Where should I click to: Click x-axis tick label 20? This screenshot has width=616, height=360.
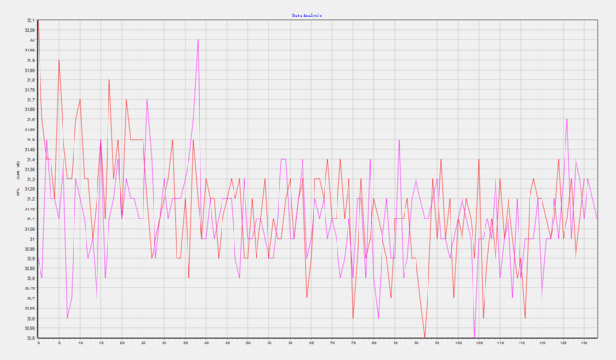coord(122,343)
